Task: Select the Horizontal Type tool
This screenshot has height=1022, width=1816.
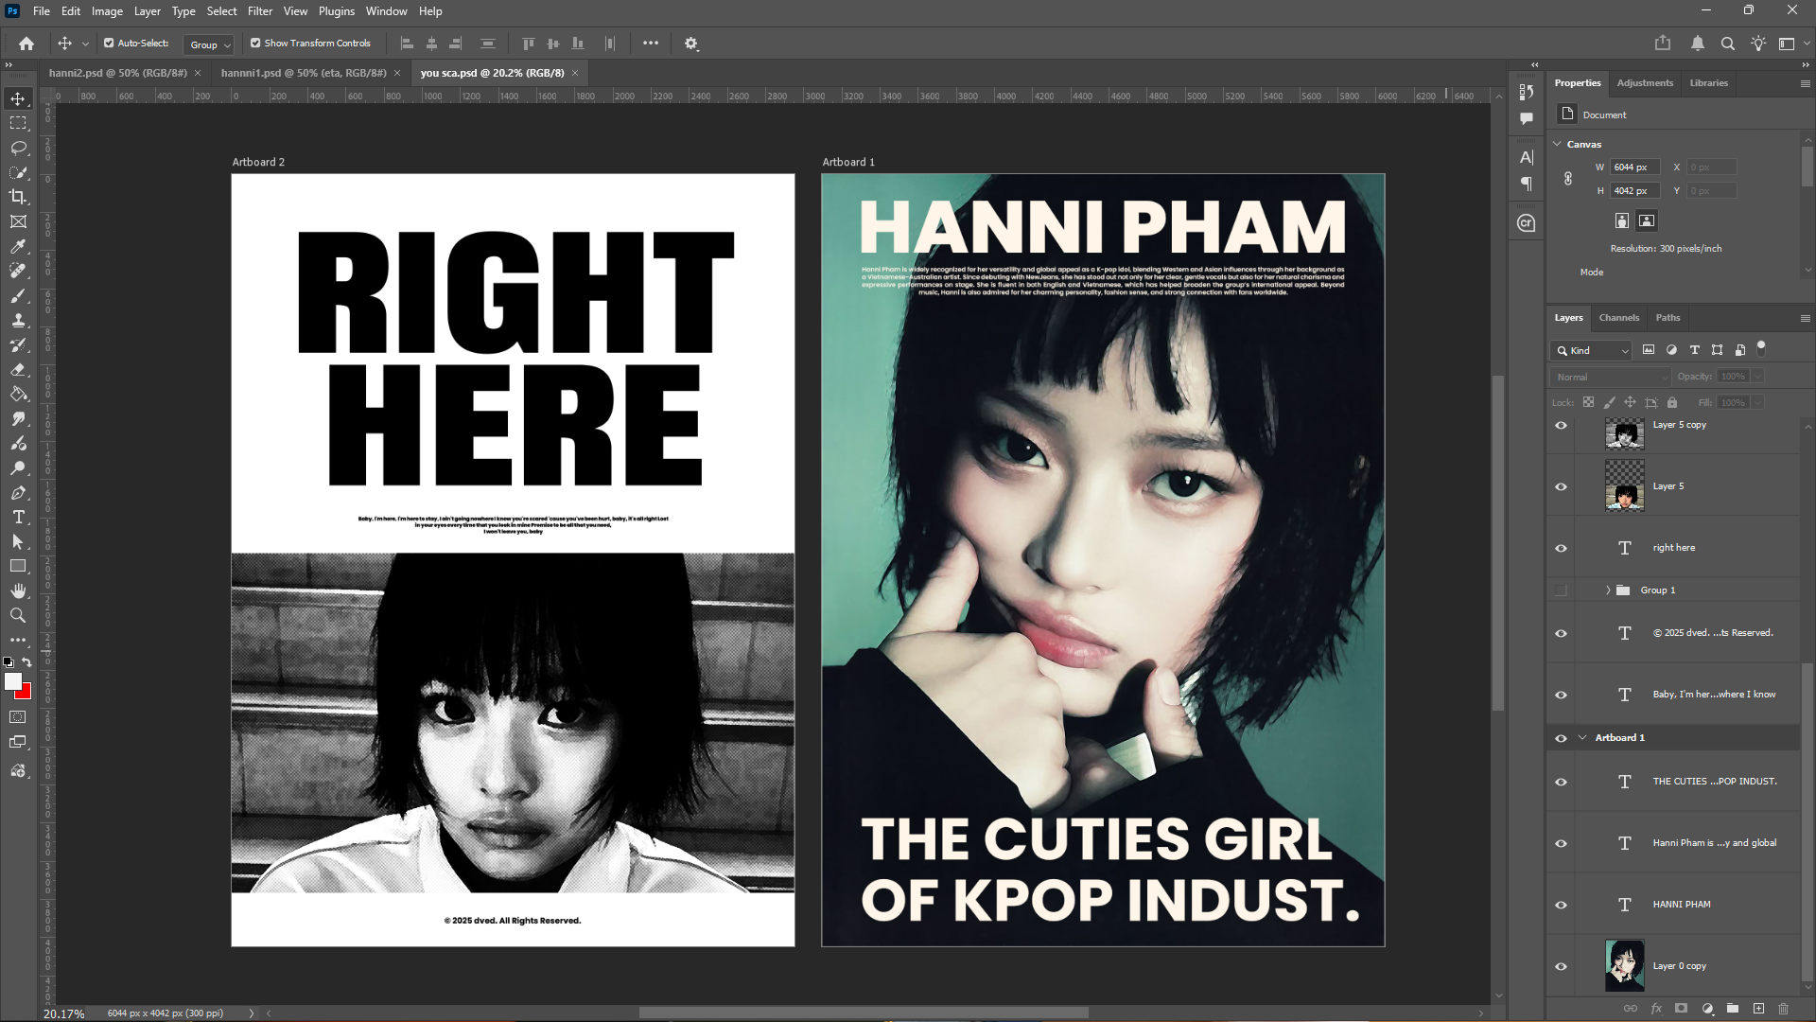Action: [18, 517]
